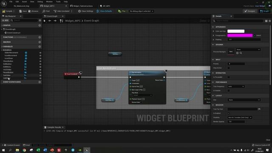
Task: Toggle visibility eye for CloseButton variable
Action: coord(40,61)
